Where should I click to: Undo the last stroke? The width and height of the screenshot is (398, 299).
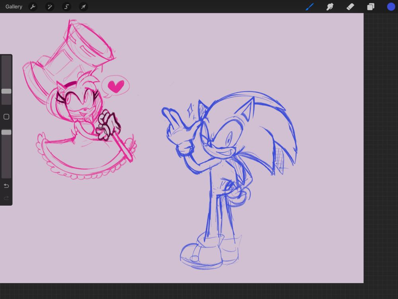coord(6,186)
